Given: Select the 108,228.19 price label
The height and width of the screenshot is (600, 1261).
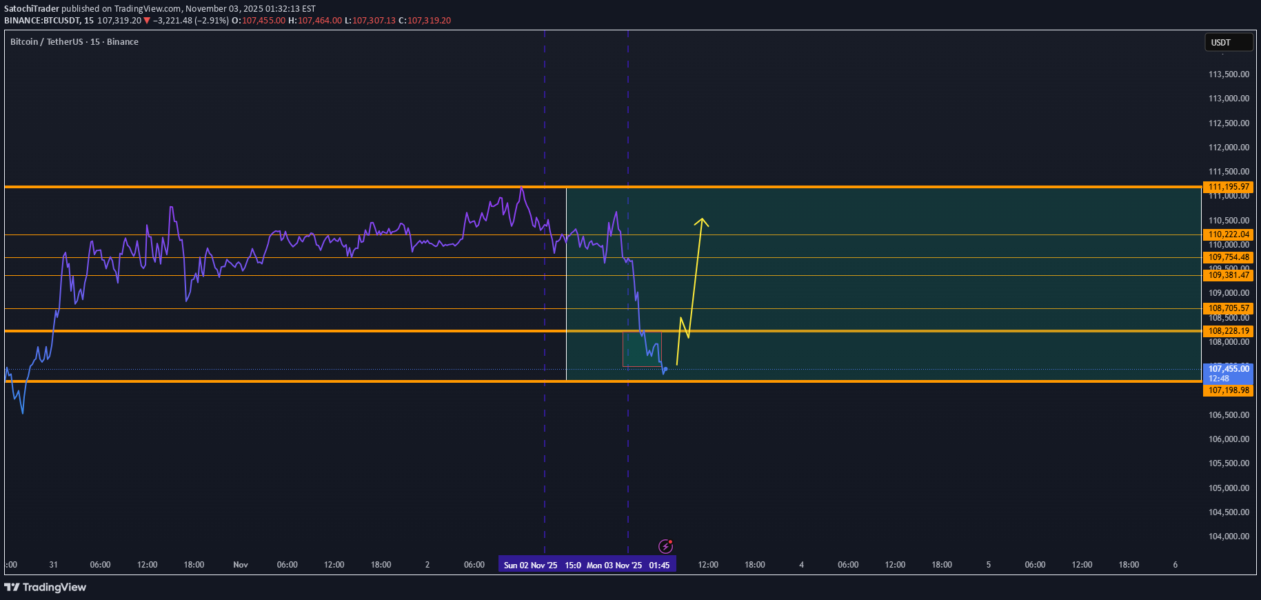Looking at the screenshot, I should [x=1228, y=331].
